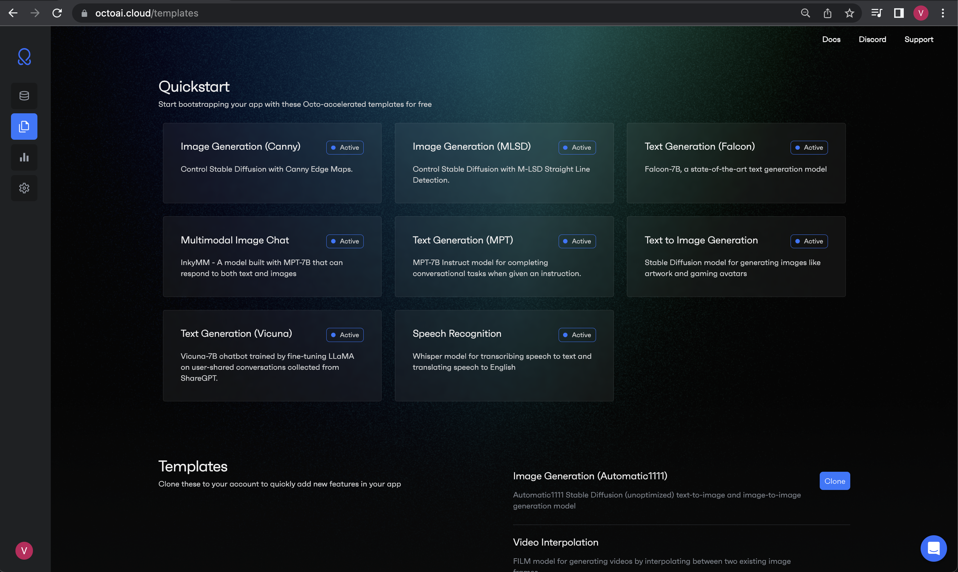The height and width of the screenshot is (572, 958).
Task: Open the chat support bubble
Action: tap(933, 548)
